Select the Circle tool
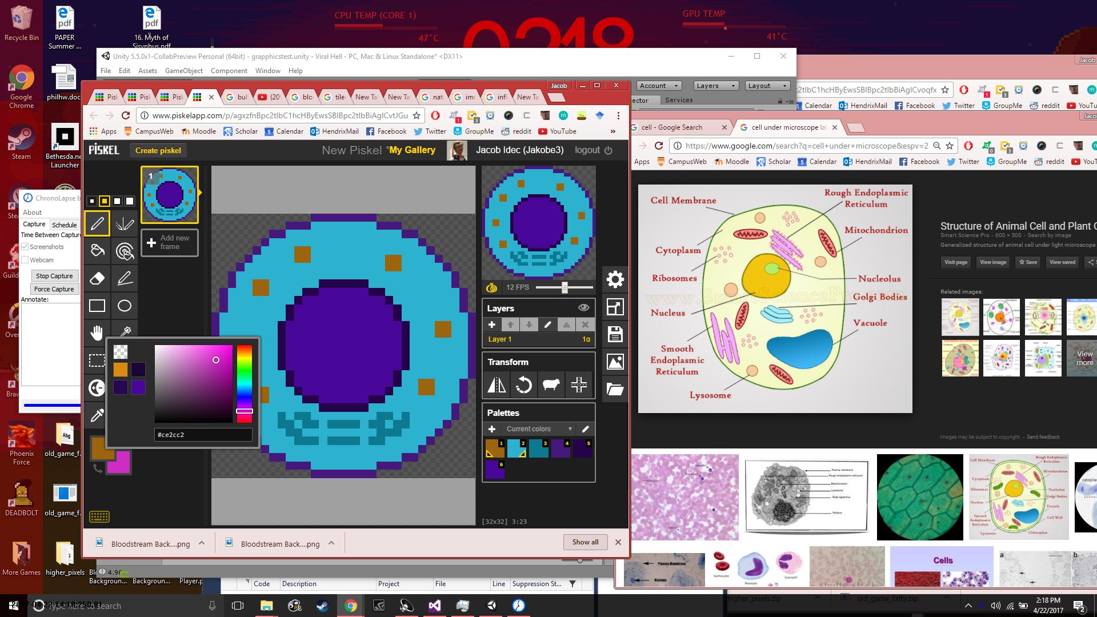1097x617 pixels. pyautogui.click(x=125, y=306)
